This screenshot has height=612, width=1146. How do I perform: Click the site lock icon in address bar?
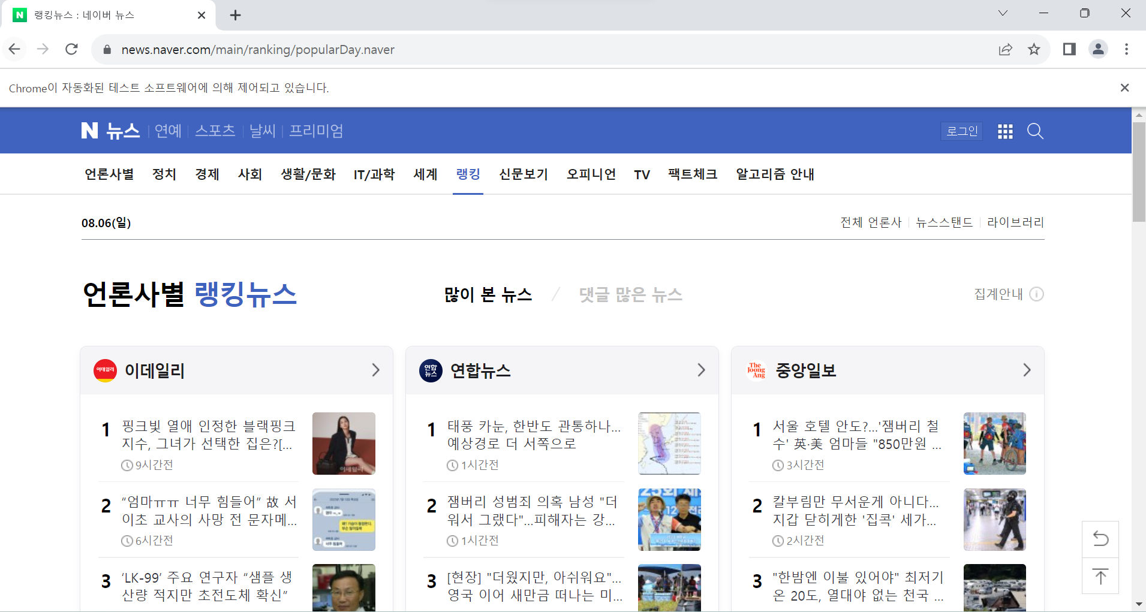107,50
